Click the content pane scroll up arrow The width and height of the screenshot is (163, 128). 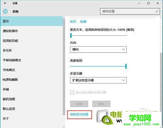(x=161, y=18)
